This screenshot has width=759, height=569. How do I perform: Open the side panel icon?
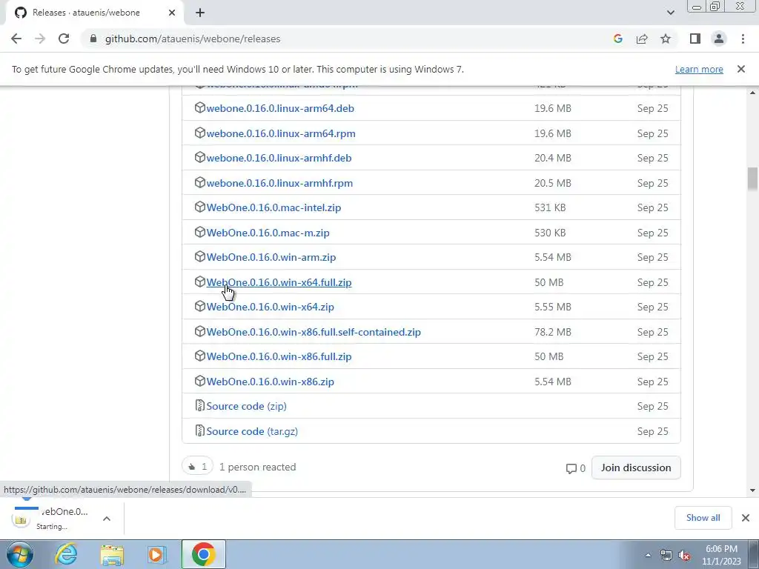[695, 39]
